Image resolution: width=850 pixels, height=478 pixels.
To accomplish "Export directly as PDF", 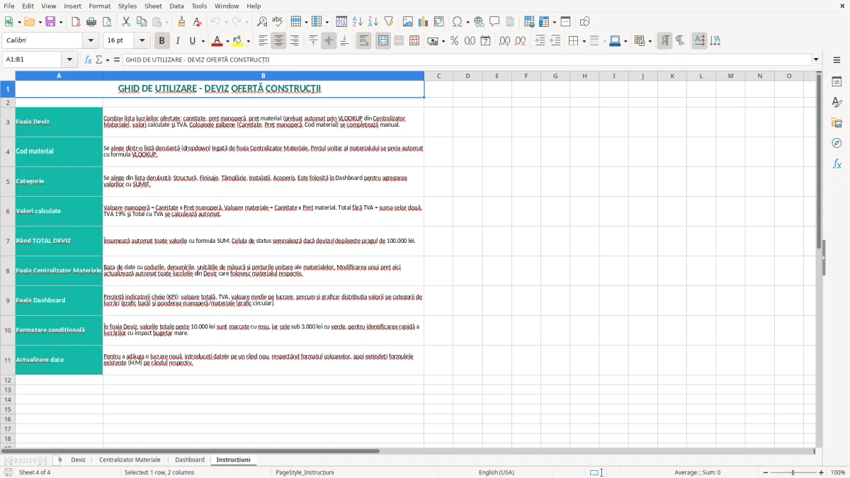I will pos(76,22).
